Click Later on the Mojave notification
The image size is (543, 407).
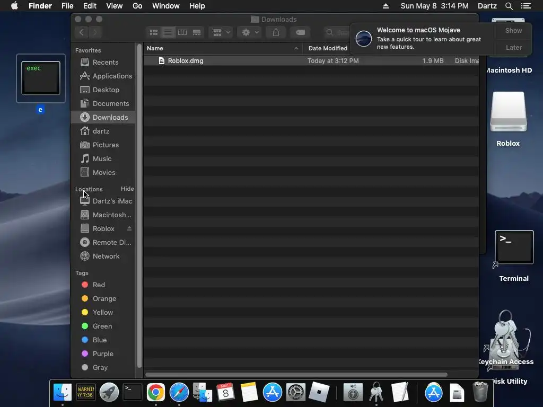(513, 47)
